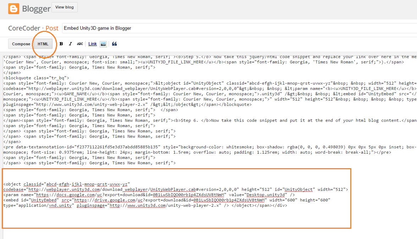This screenshot has height=239, width=417.
Task: Toggle bold formatting
Action: coord(61,44)
